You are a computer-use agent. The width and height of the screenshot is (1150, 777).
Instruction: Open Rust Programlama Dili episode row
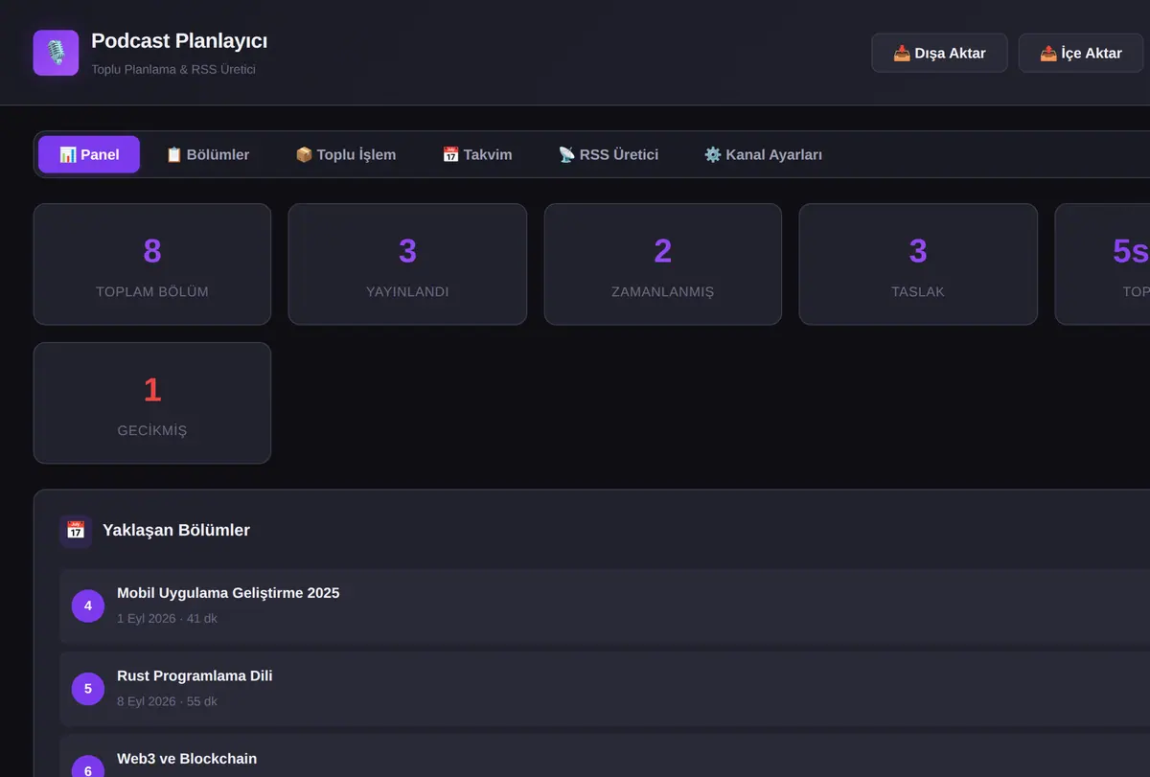[605, 689]
